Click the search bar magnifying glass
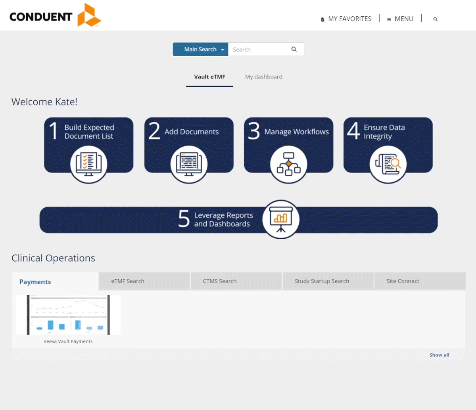The image size is (476, 410). point(294,49)
